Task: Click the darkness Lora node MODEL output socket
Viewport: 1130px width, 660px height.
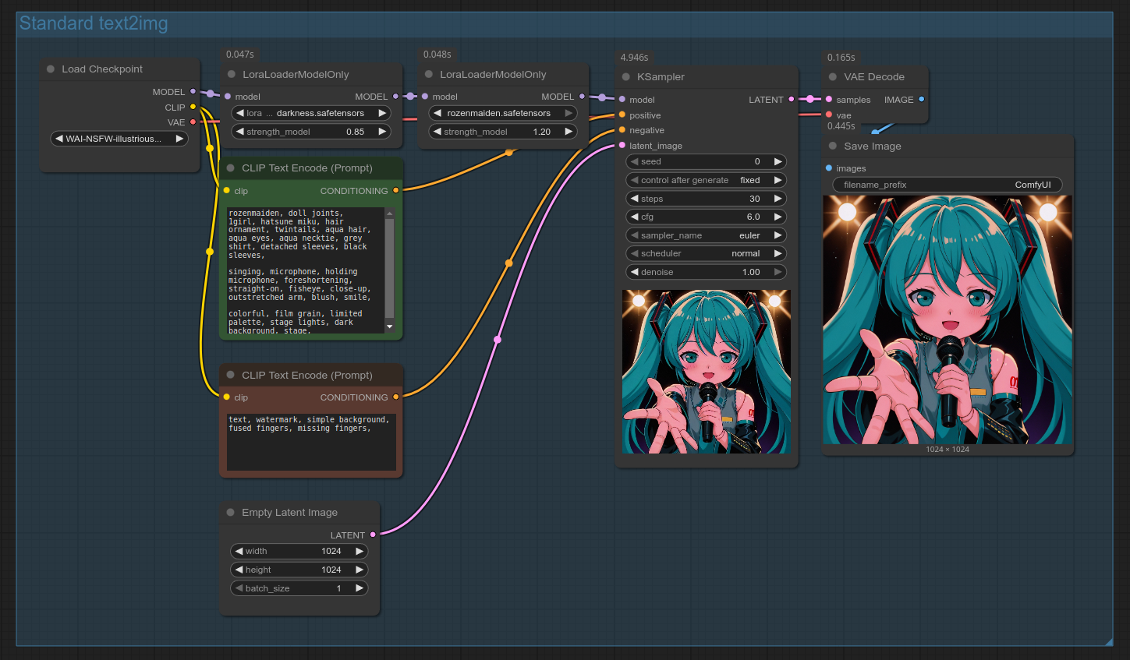Action: click(x=396, y=97)
